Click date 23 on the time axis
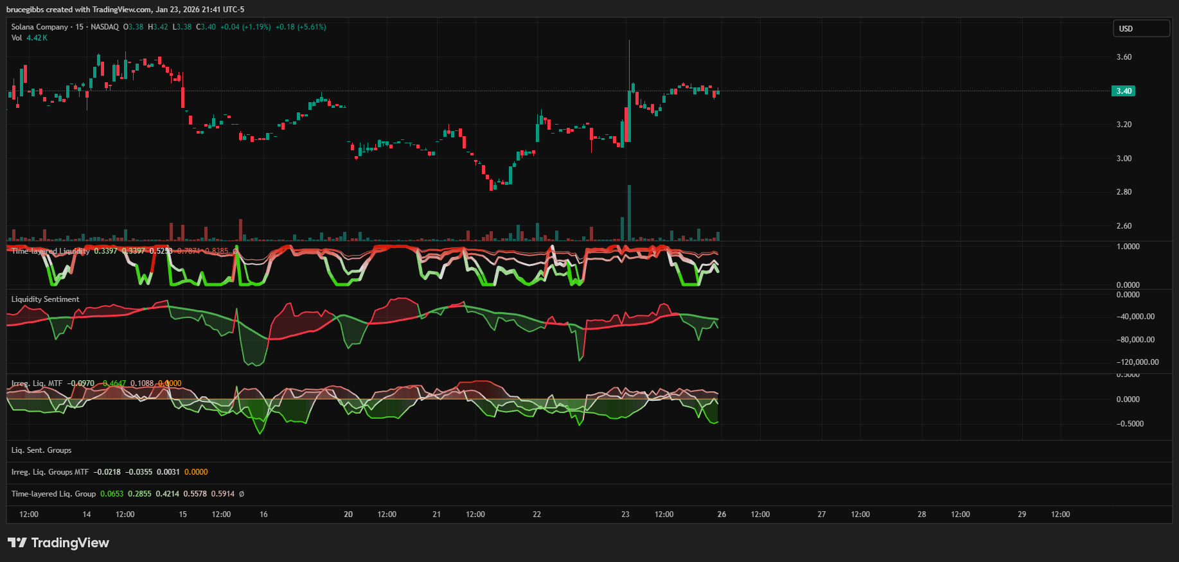Viewport: 1179px width, 562px height. [625, 514]
